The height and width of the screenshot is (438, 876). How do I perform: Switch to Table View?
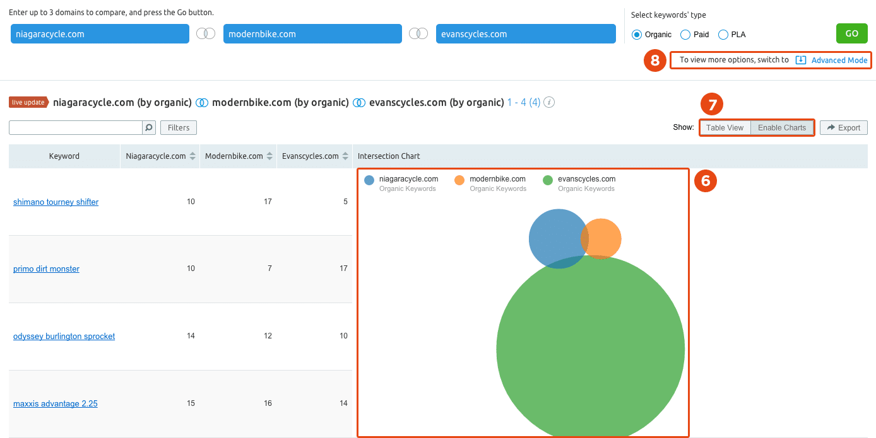(725, 128)
